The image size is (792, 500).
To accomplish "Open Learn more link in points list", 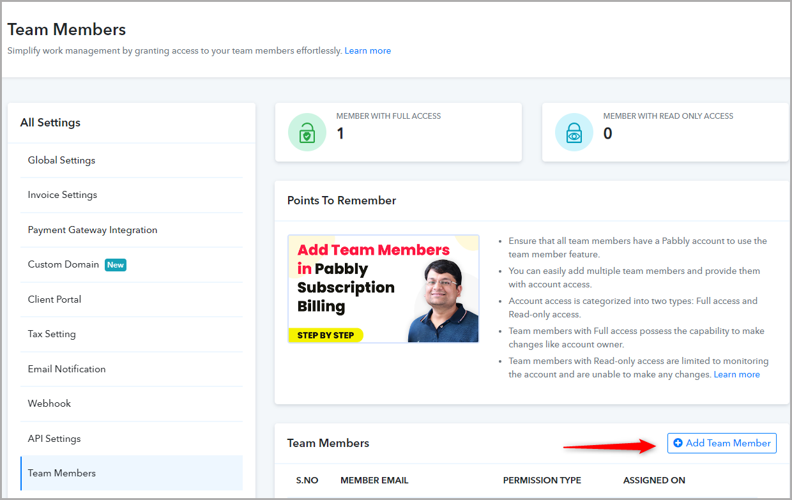I will coord(737,374).
